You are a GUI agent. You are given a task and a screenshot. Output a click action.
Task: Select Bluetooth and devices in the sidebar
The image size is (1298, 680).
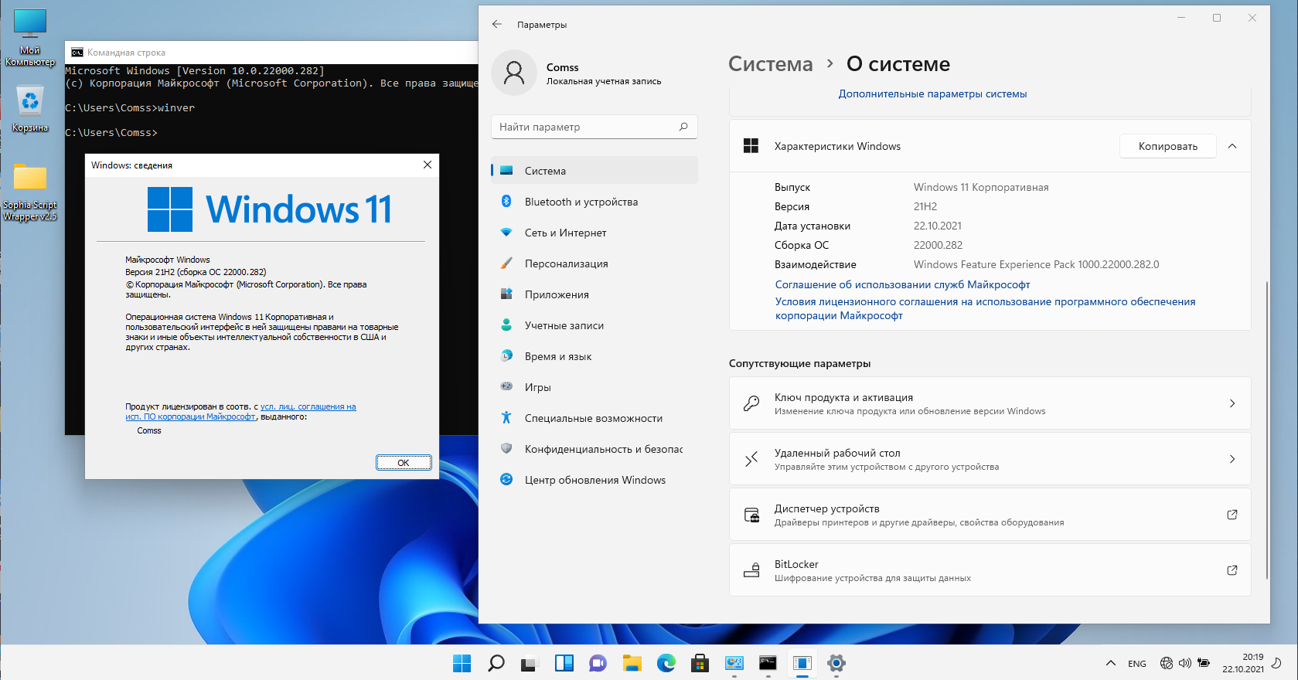[x=581, y=202]
